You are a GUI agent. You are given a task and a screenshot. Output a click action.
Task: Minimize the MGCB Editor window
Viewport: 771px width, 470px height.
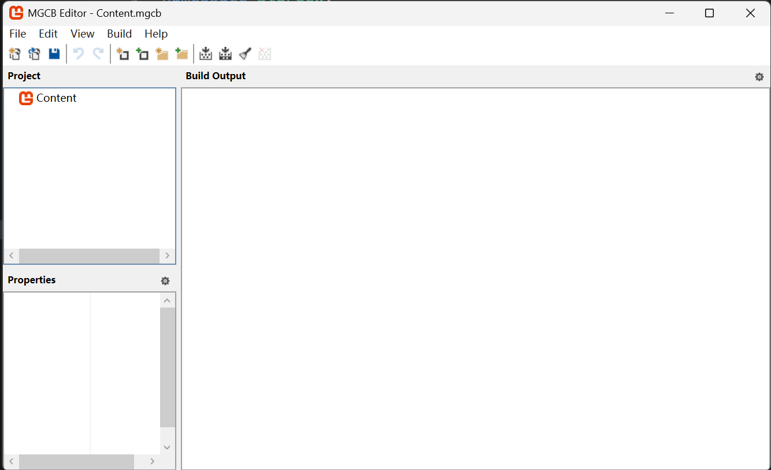point(669,13)
